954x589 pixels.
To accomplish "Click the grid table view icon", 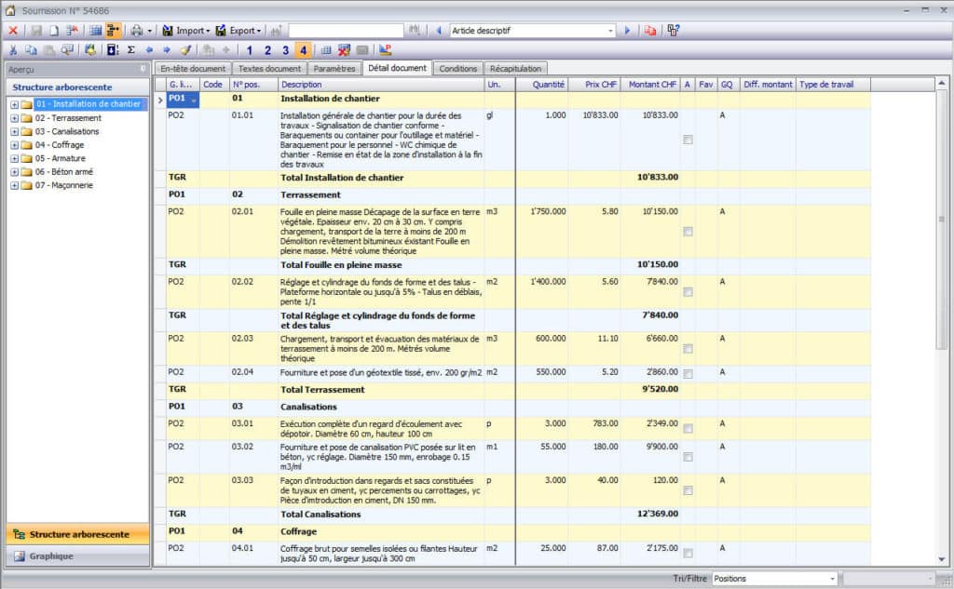I will pyautogui.click(x=96, y=31).
